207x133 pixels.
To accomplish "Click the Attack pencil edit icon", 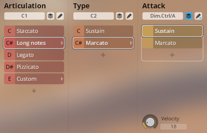I will click(x=198, y=16).
